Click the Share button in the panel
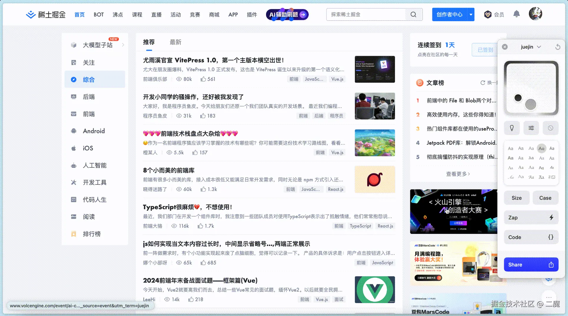 tap(531, 264)
